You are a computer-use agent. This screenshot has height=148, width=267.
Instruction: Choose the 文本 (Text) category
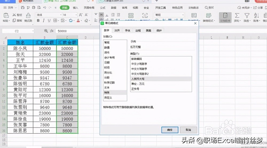115,88
